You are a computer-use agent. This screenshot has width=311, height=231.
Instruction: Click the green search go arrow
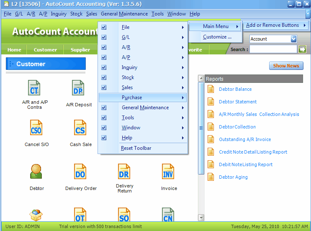click(x=302, y=49)
